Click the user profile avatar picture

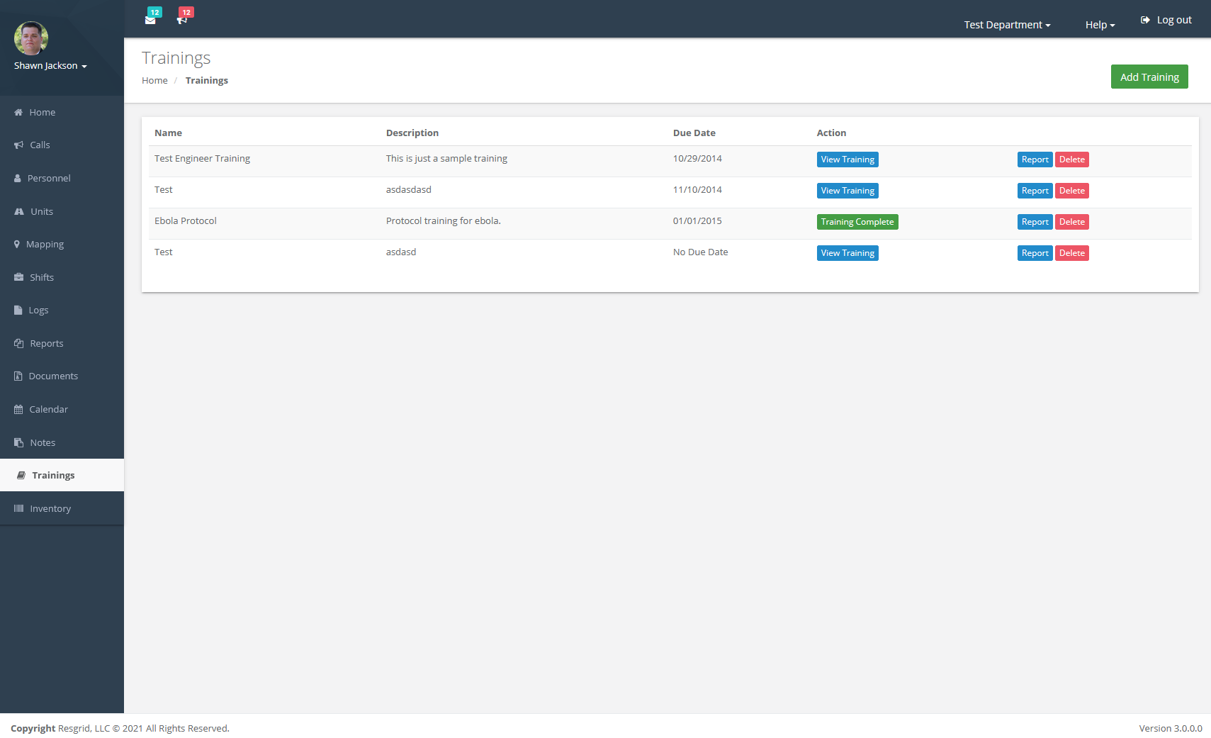[x=31, y=38]
